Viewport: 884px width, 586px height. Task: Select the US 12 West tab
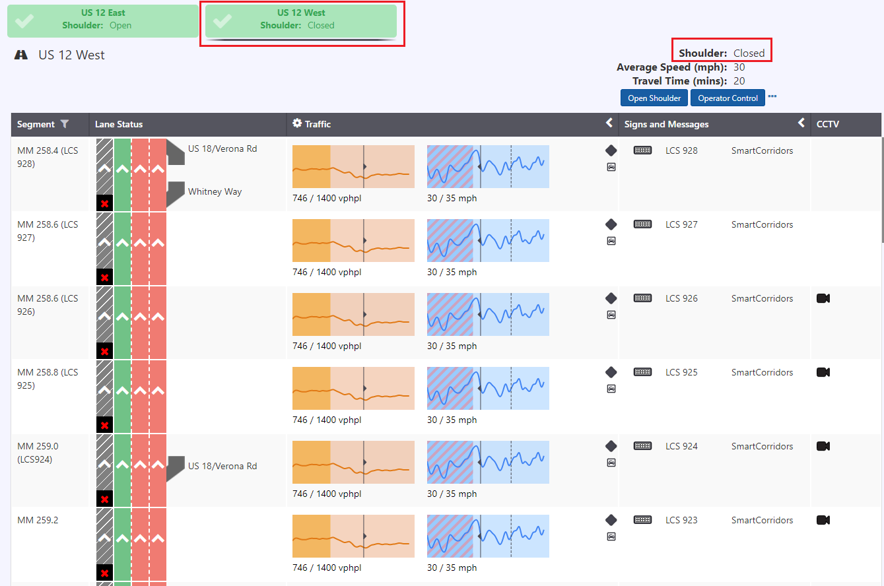(301, 21)
